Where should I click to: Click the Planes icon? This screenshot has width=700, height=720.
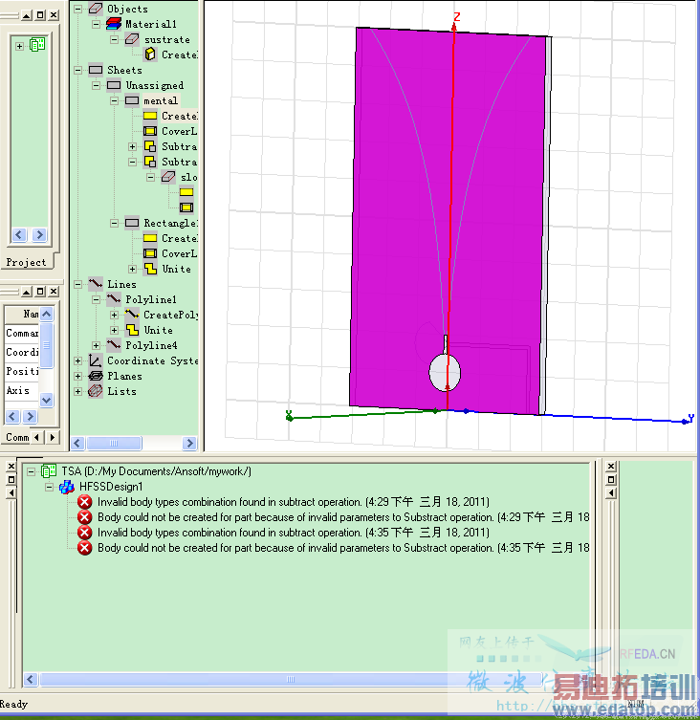96,376
